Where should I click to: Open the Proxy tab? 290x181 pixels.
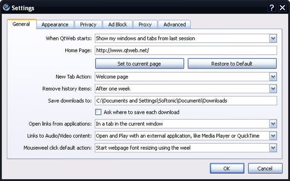pos(145,24)
